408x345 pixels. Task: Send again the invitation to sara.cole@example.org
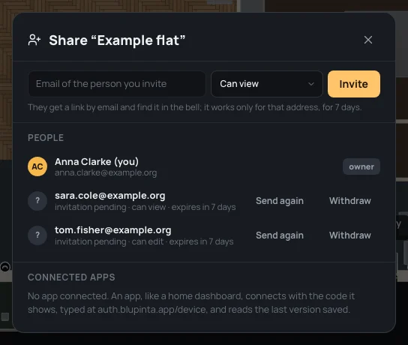pyautogui.click(x=280, y=201)
